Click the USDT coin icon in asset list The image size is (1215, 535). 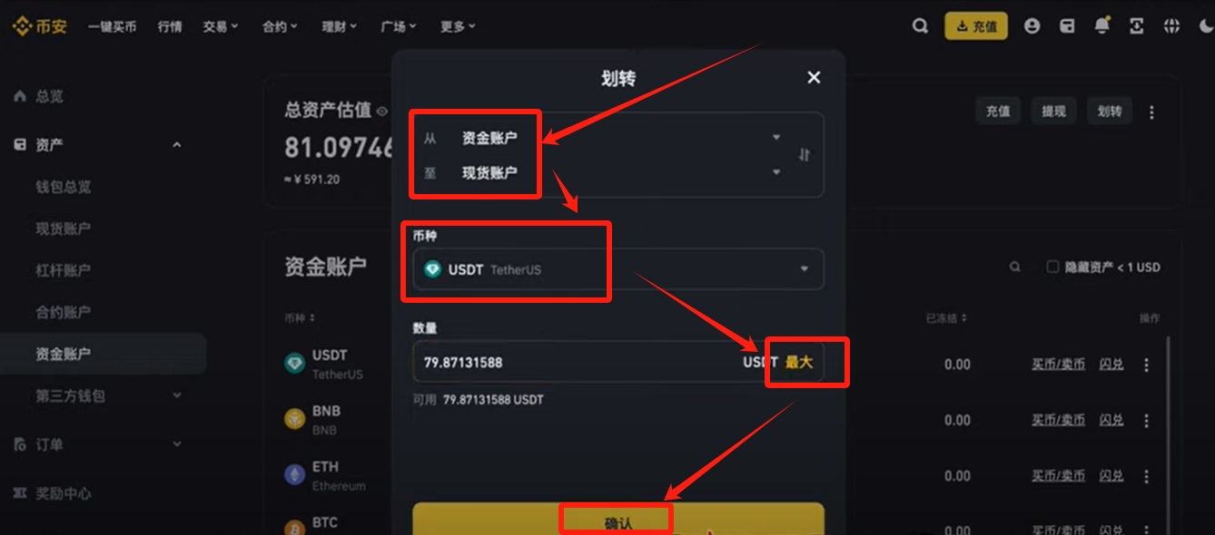(295, 364)
